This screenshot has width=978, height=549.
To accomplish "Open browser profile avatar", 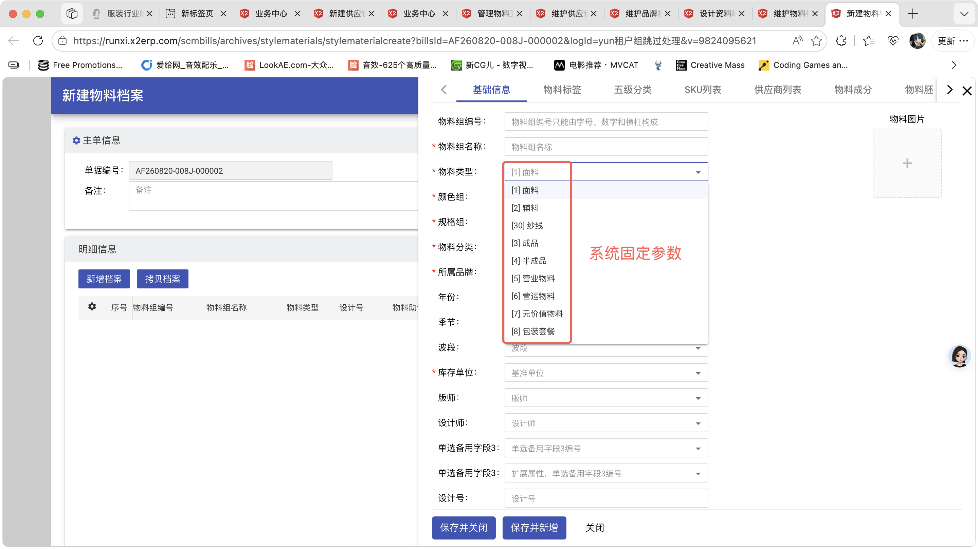I will 917,41.
